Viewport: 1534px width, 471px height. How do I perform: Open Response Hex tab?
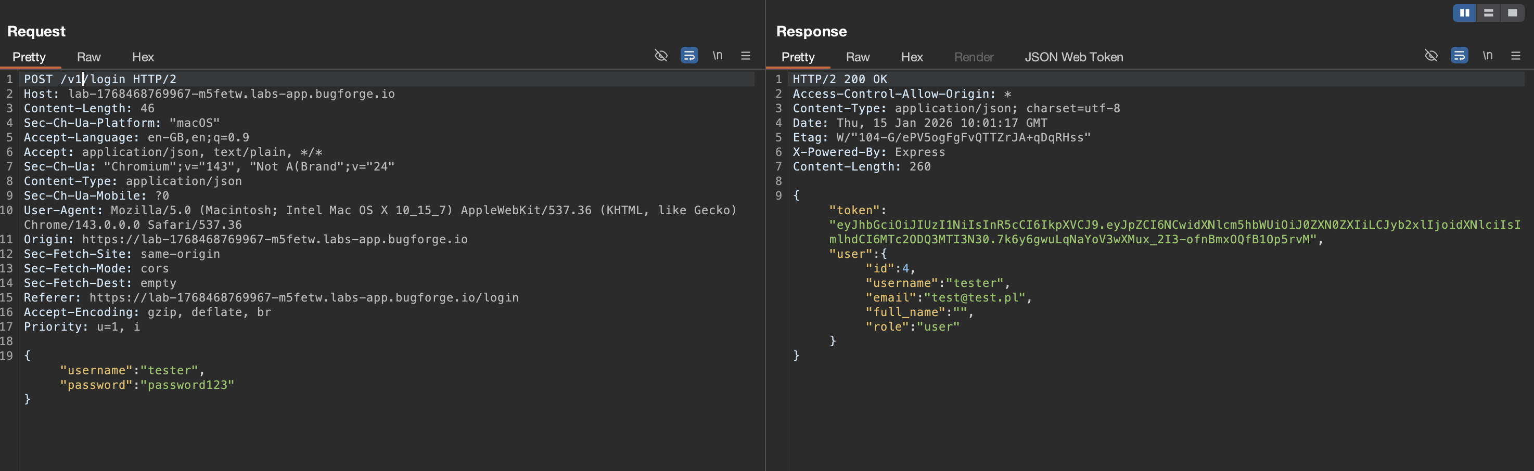911,57
